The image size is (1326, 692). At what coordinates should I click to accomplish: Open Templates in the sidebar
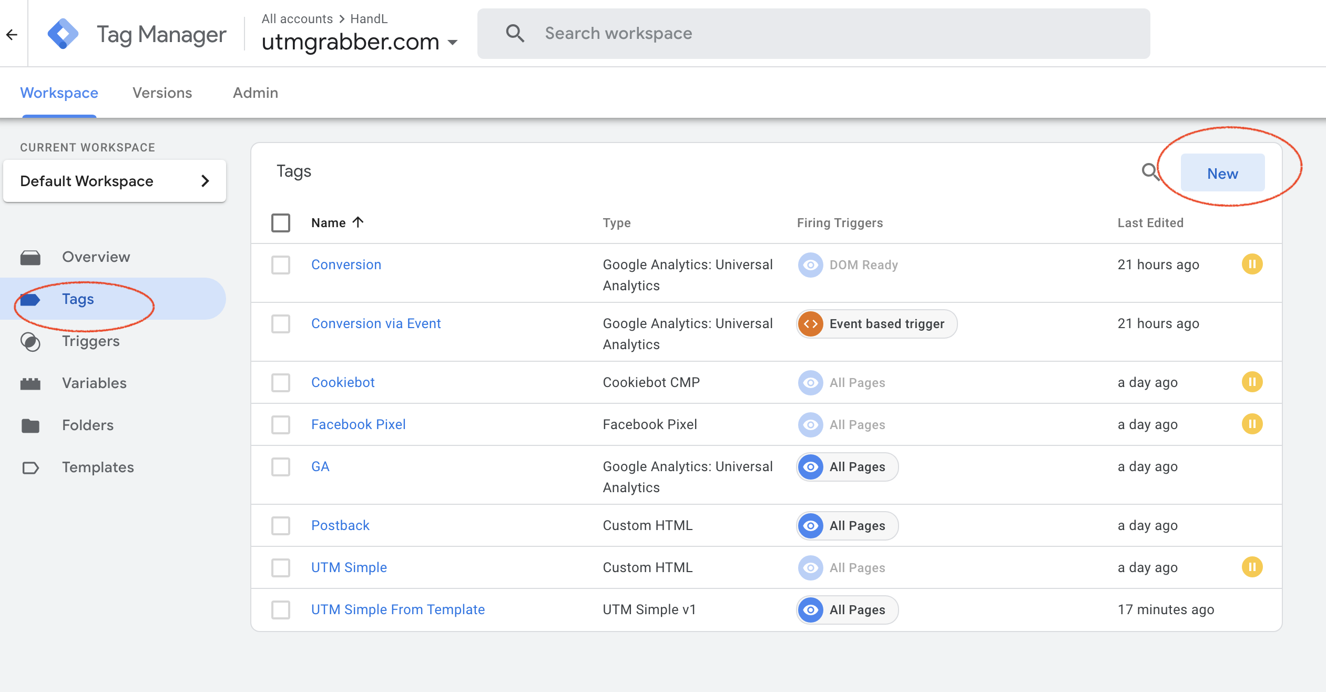(x=98, y=467)
